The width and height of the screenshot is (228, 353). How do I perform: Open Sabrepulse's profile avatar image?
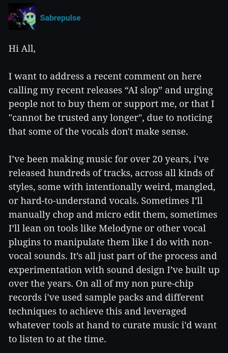click(22, 17)
